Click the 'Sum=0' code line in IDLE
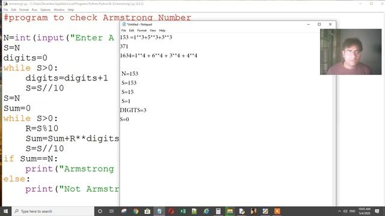Viewport: 385px width, 216px height. [x=17, y=108]
